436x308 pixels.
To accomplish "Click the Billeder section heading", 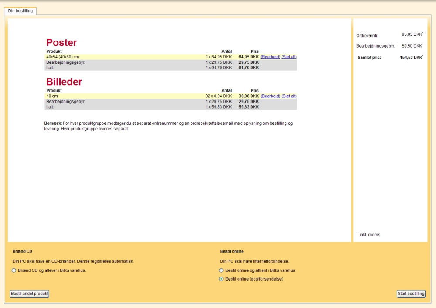I will [64, 82].
